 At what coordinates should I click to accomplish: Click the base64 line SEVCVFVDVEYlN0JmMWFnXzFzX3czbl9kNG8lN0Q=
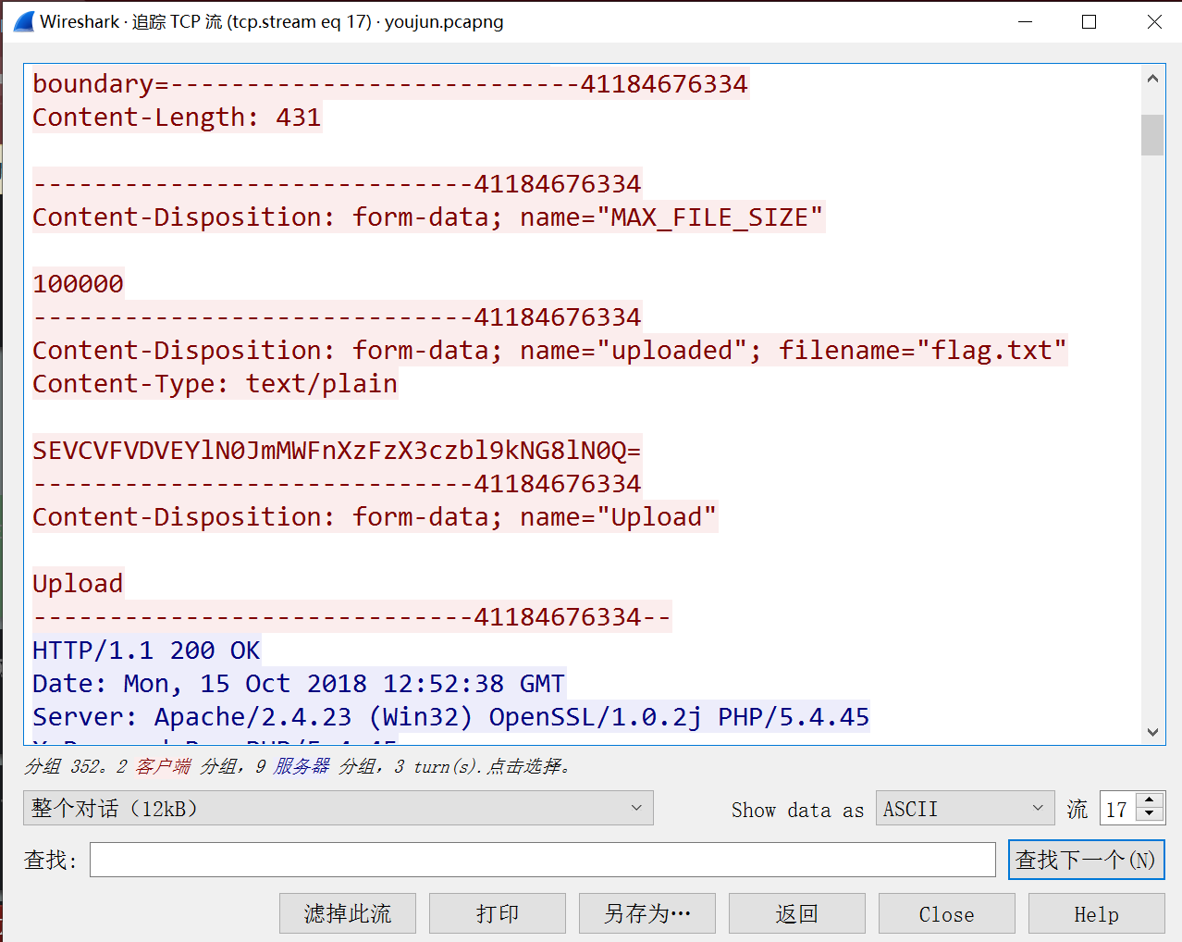pos(337,451)
